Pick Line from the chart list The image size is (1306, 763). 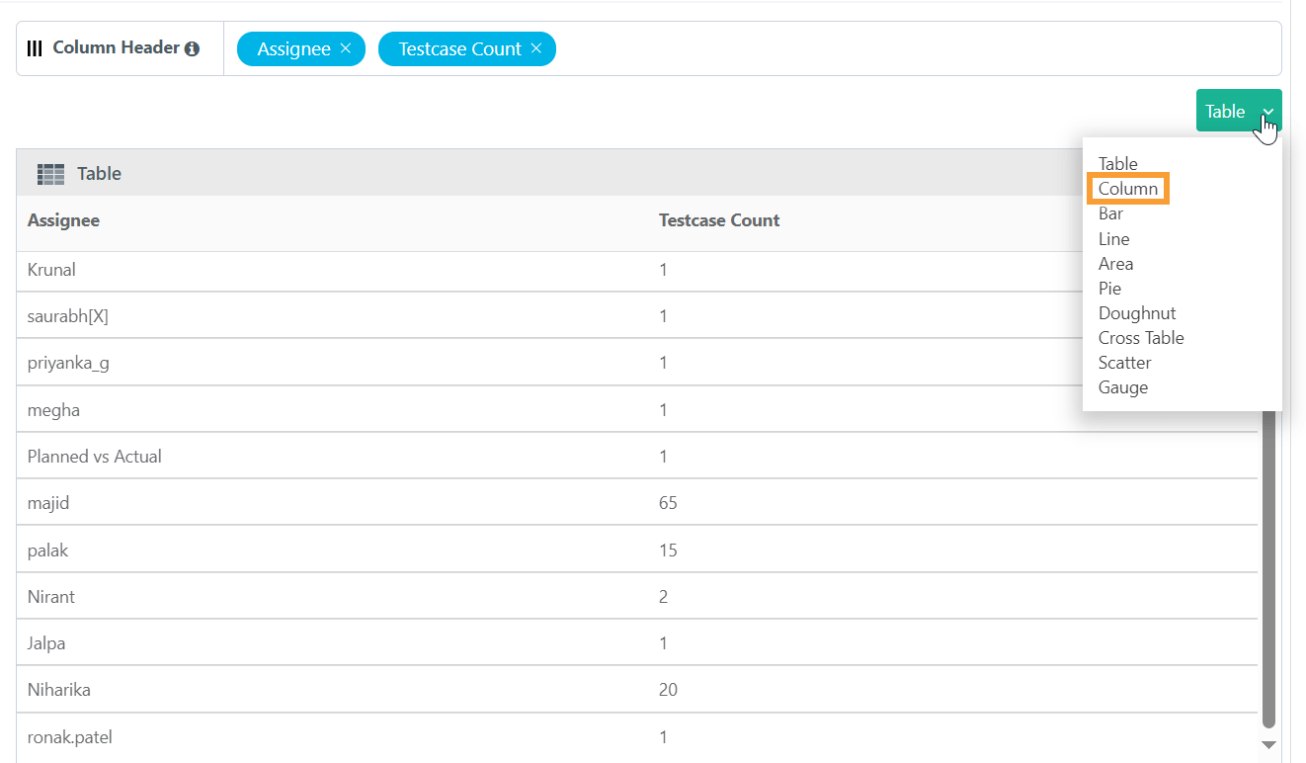1113,239
